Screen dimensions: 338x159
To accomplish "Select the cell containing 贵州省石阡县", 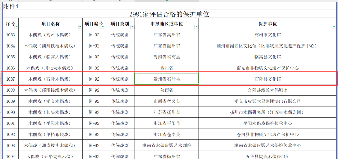I will pyautogui.click(x=166, y=79).
